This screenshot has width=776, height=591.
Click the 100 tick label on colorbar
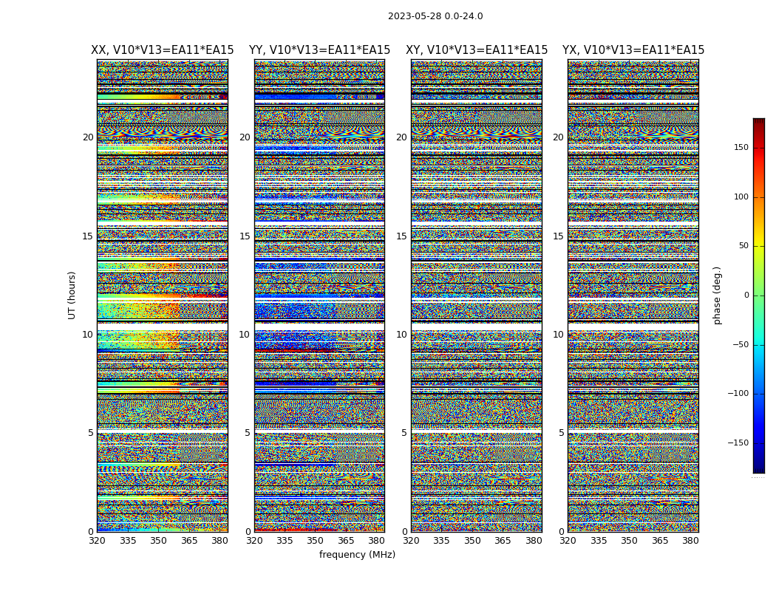[x=741, y=197]
